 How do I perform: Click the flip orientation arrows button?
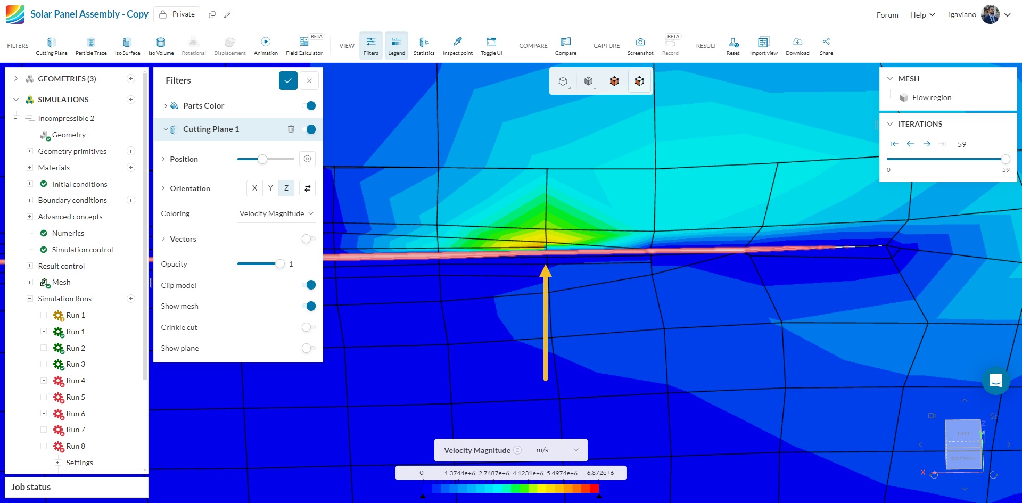click(308, 188)
